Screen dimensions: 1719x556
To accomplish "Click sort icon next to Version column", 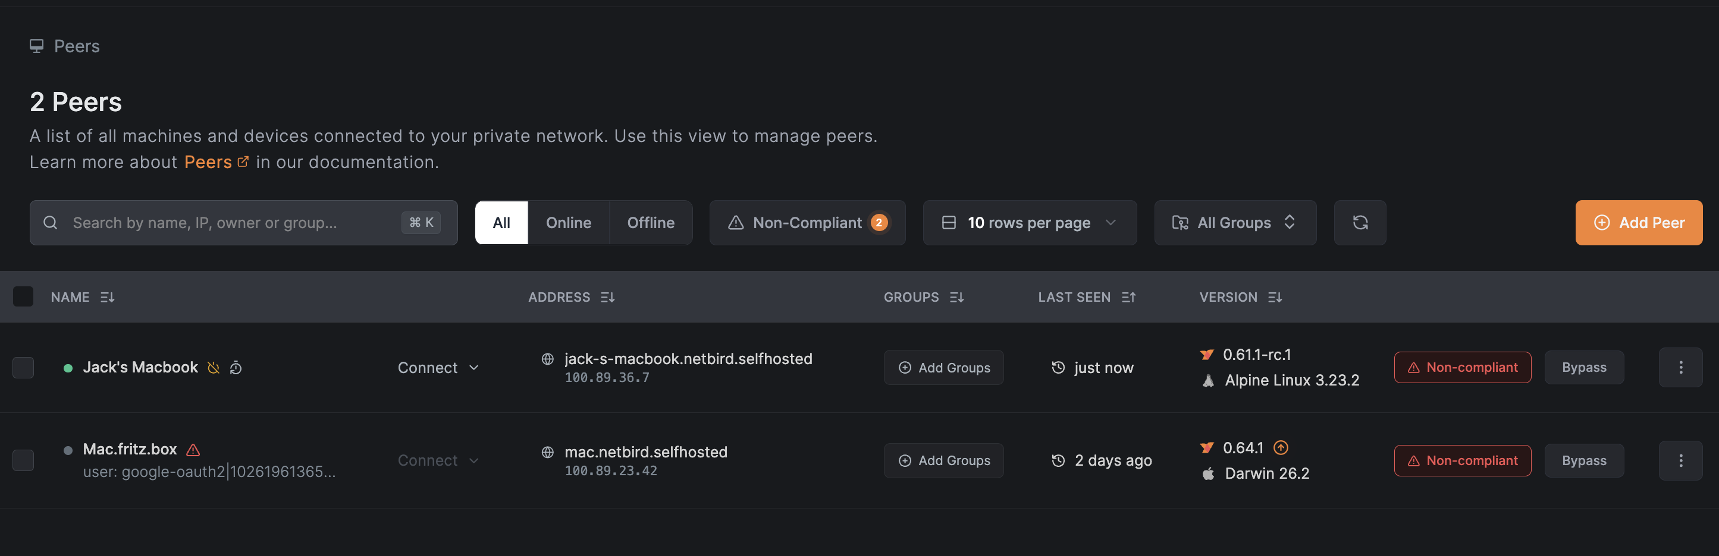I will 1275,298.
